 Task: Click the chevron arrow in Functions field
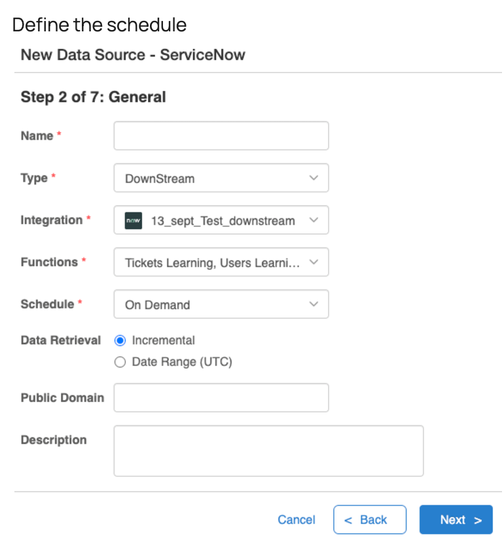314,262
